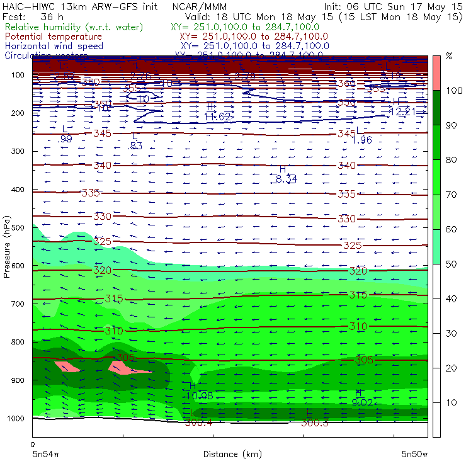Click the 'Pressure (hPa)' axis title
466x466 pixels.
pos(6,247)
